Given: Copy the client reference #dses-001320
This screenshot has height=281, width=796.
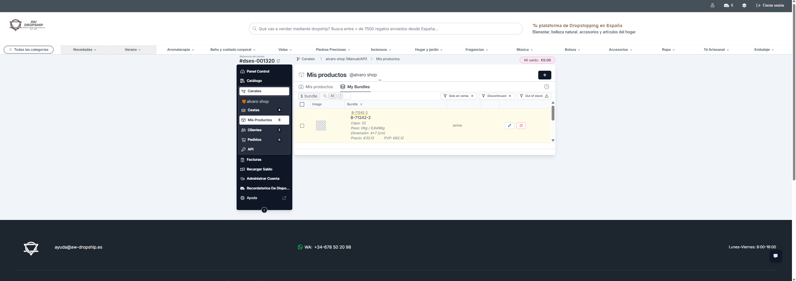Looking at the screenshot, I should tap(278, 61).
